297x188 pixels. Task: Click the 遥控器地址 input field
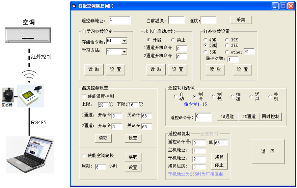click(119, 20)
